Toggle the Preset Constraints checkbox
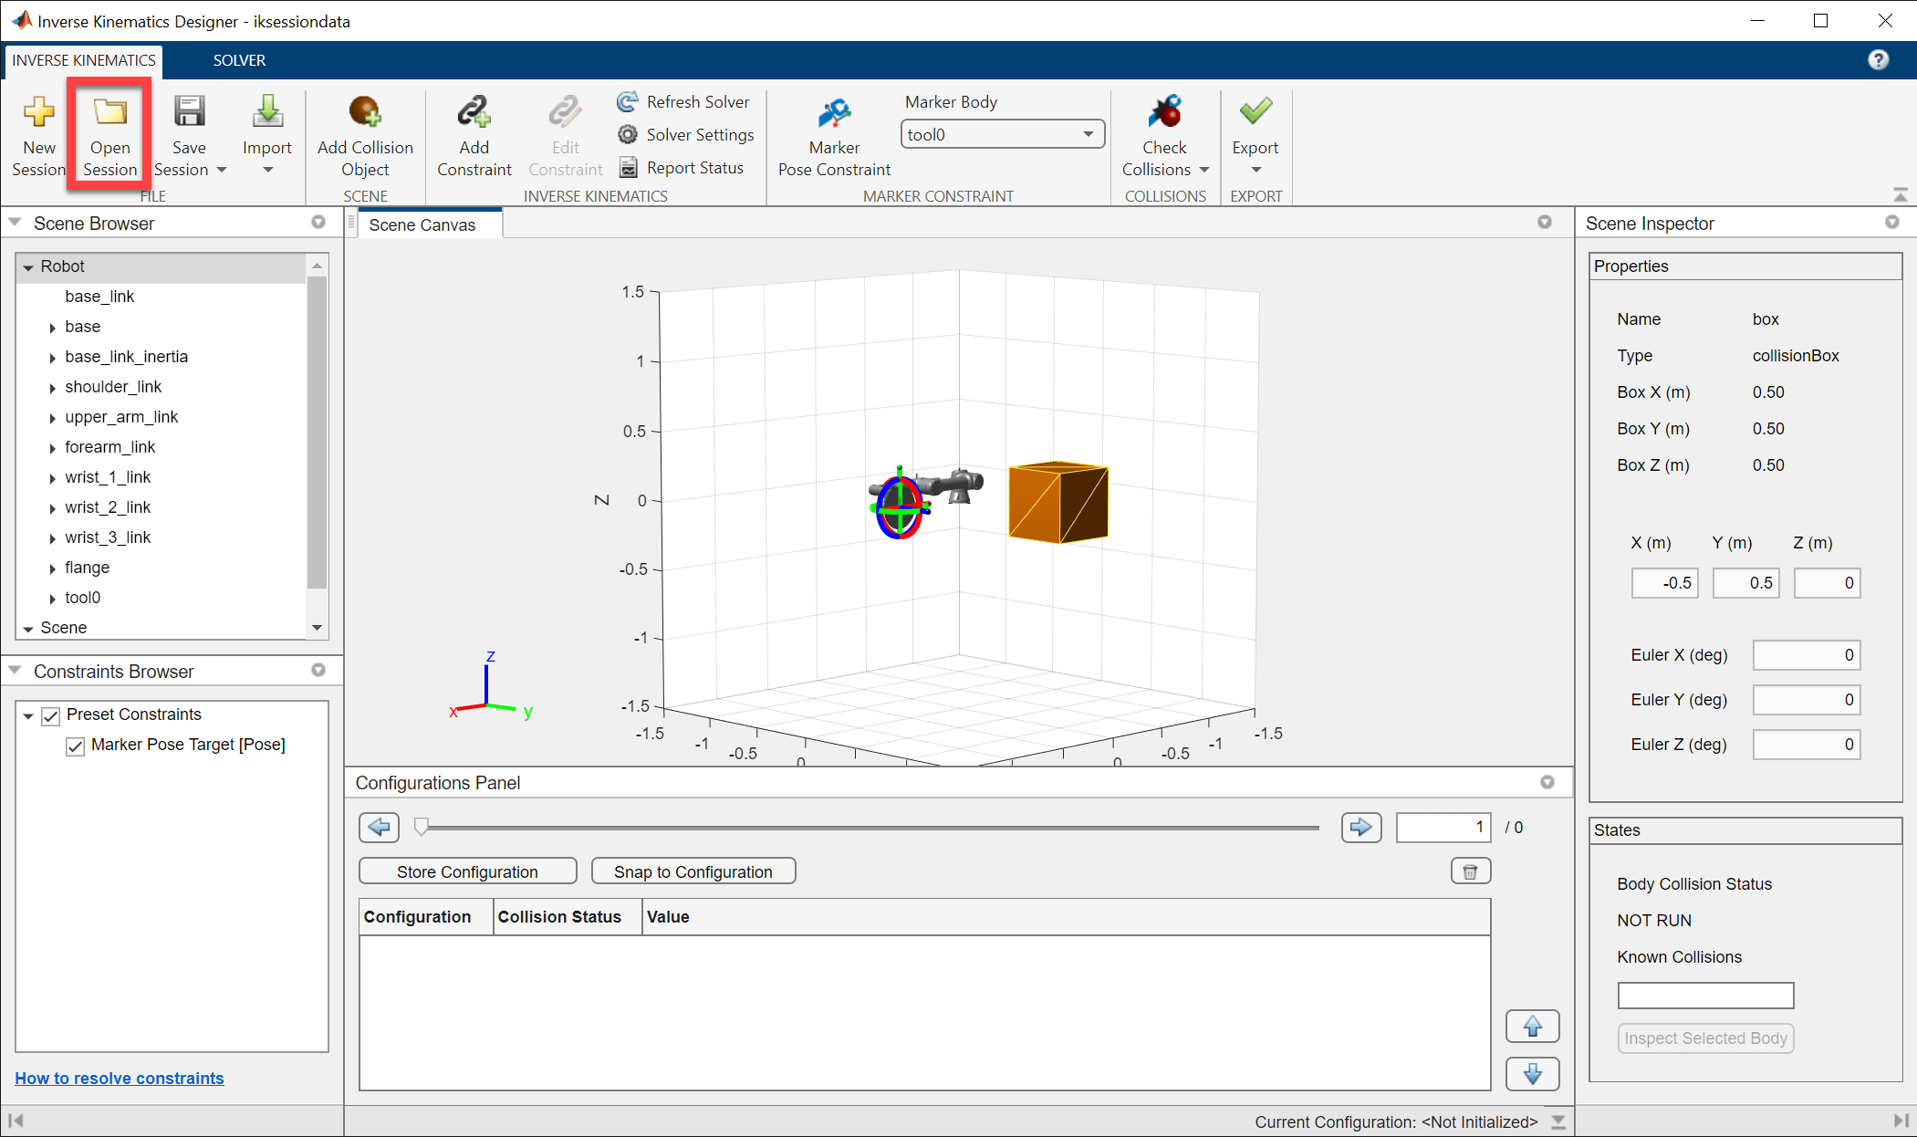1917x1137 pixels. 51,715
